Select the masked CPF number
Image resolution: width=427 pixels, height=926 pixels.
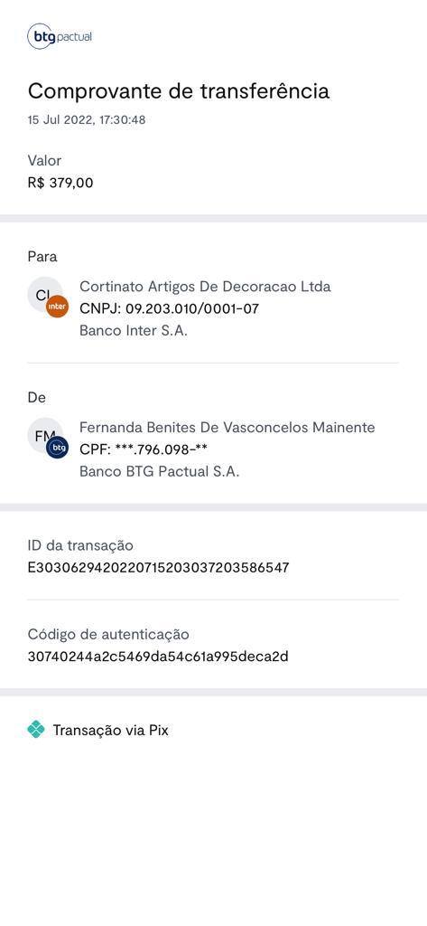(144, 450)
